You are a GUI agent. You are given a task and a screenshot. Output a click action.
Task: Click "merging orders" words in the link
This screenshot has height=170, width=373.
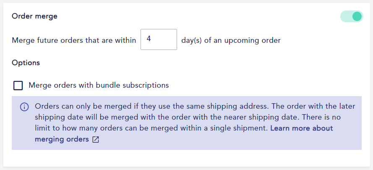coord(62,139)
